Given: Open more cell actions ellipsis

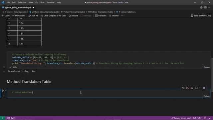Looking at the screenshot, I should (200, 88).
